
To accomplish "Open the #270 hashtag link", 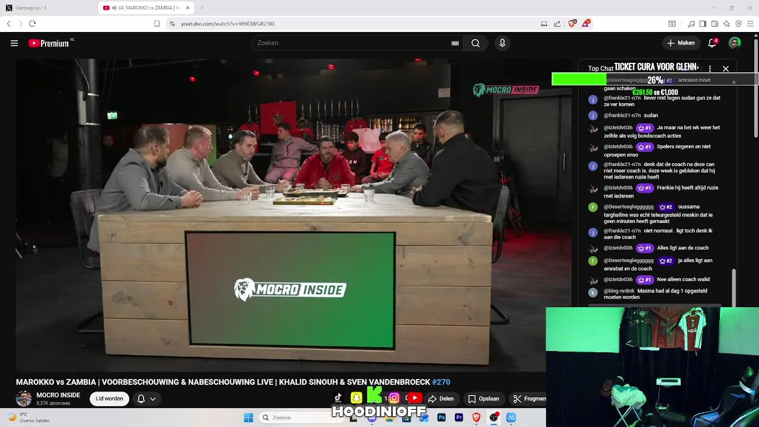I will point(441,382).
